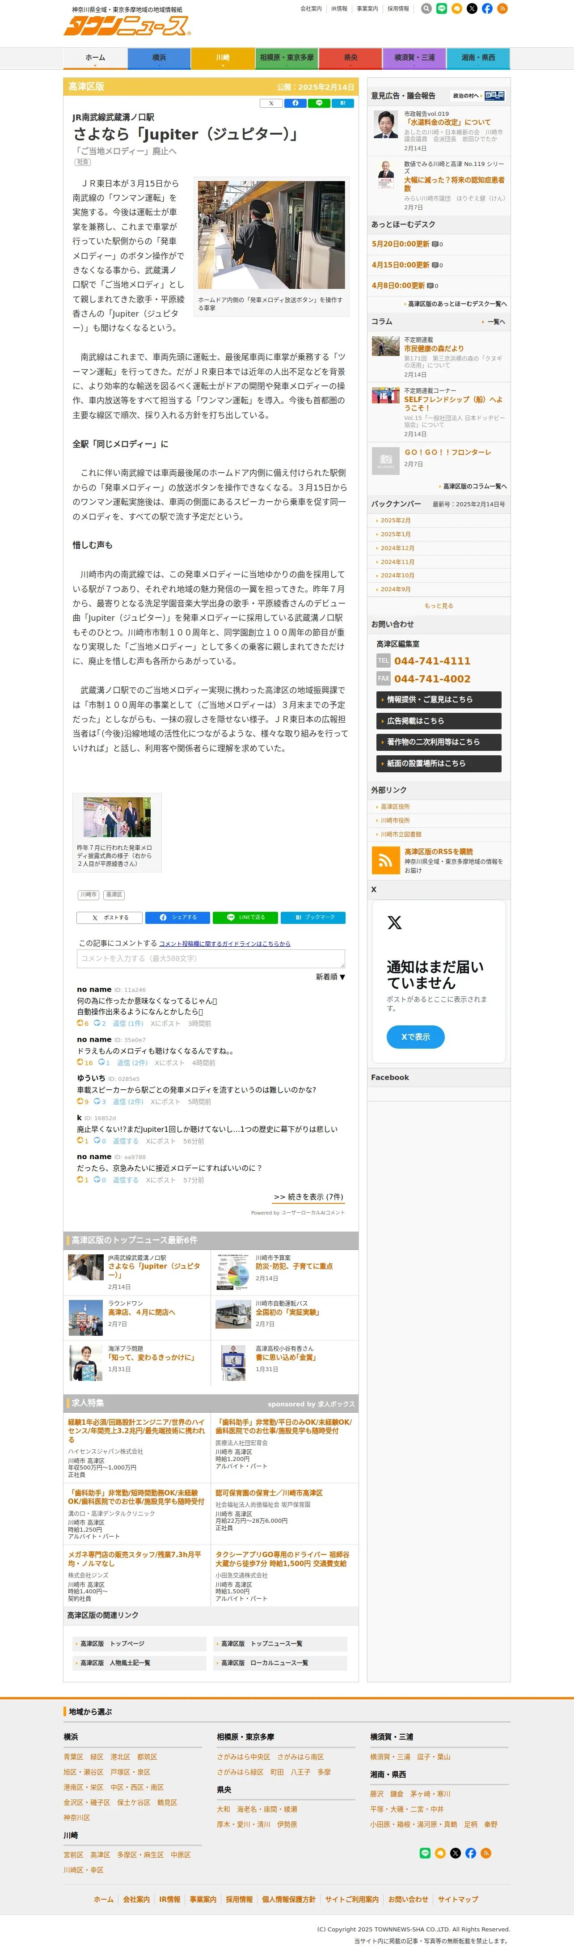Expand the 2024年10月 back number
This screenshot has height=1956, width=574.
pyautogui.click(x=397, y=576)
